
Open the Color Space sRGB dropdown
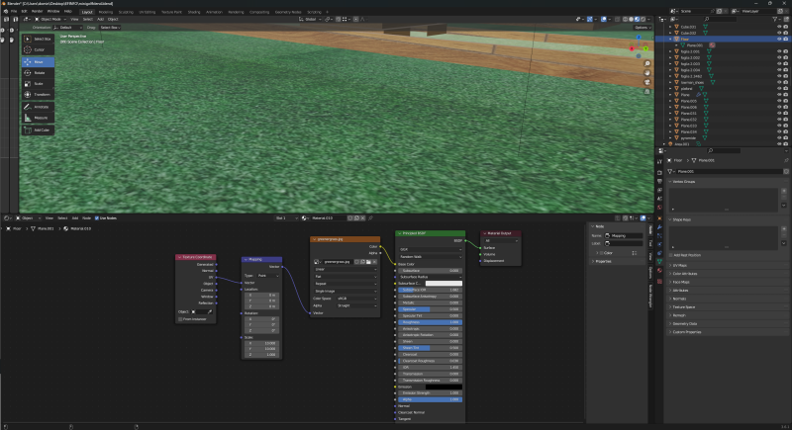click(x=356, y=299)
